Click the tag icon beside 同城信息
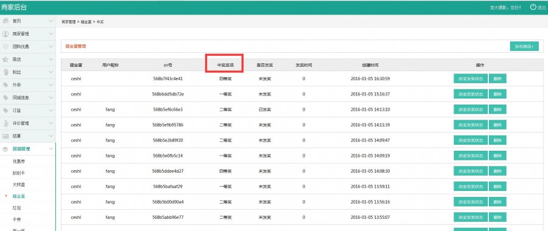The image size is (548, 231). click(5, 98)
